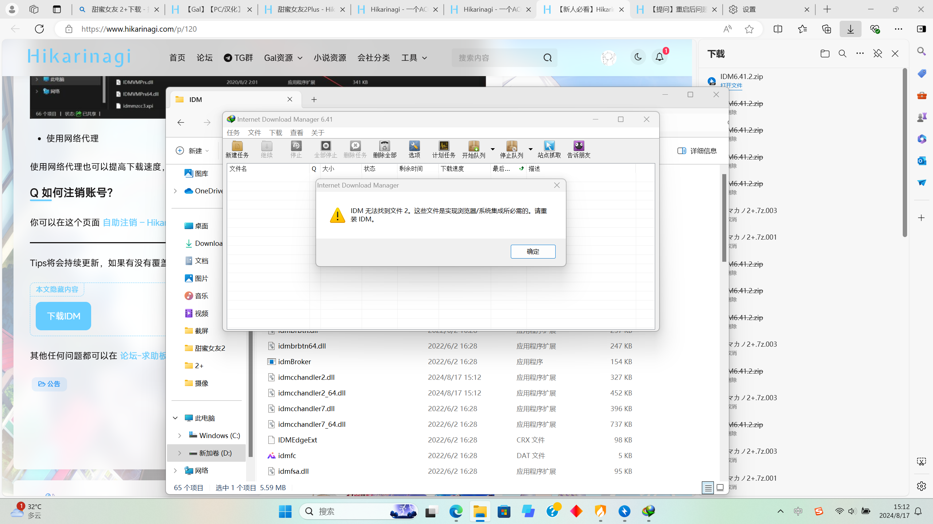The width and height of the screenshot is (933, 524).
Task: Click the Windows Start button
Action: [x=285, y=512]
